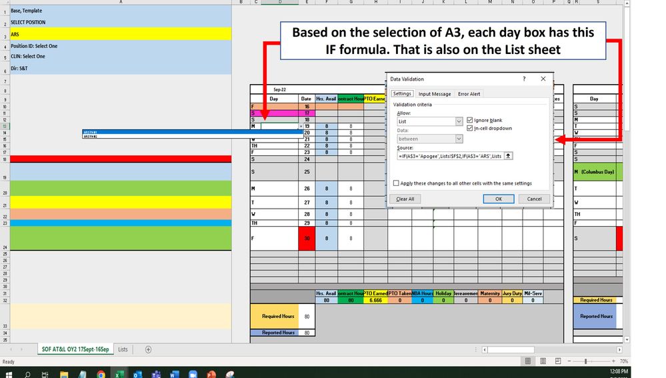Open in-cell dropdown arrow on Monday row

301,126
